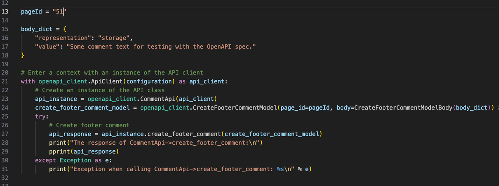Image resolution: width=499 pixels, height=186 pixels.
Task: Click CreateFooterCommentModelBody call on line 24
Action: (403, 108)
